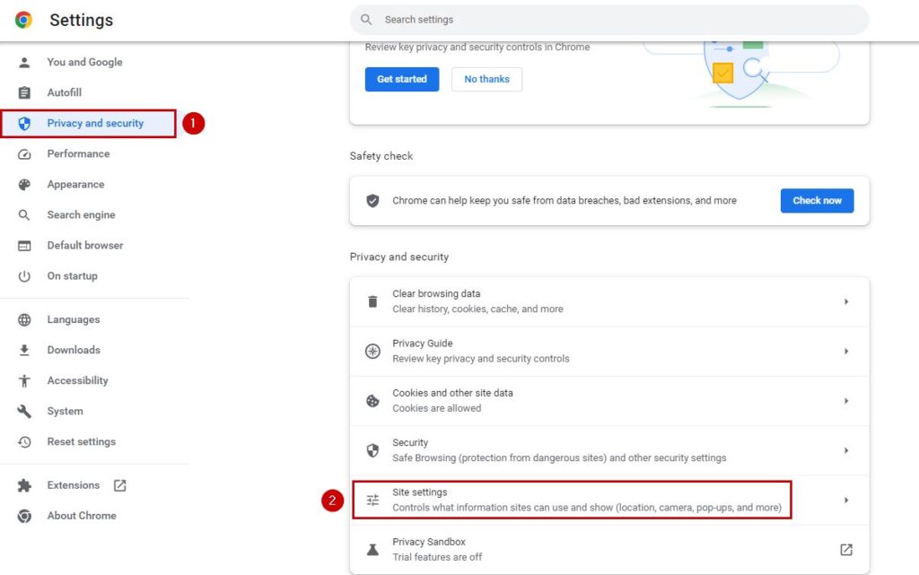This screenshot has width=919, height=575.
Task: Open the You and Google section
Action: pos(85,62)
